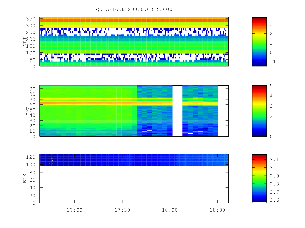
Task: Select the "NPI" y-axis label
Action: coord(25,42)
